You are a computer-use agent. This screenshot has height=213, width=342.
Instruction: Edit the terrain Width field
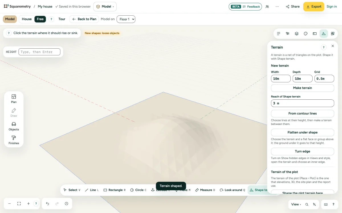click(281, 79)
